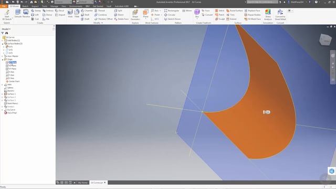
Task: Select the Revolve tool
Action: [x=26, y=14]
